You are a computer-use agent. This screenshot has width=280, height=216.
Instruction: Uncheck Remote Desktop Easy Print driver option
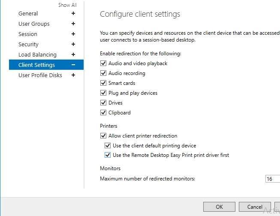tap(108, 155)
